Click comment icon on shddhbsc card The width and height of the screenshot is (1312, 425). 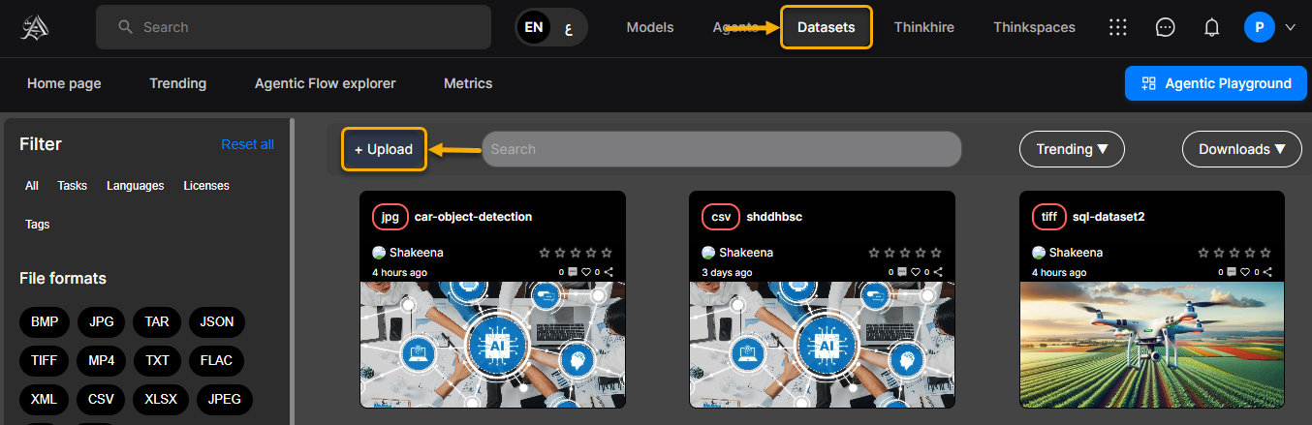click(x=903, y=273)
